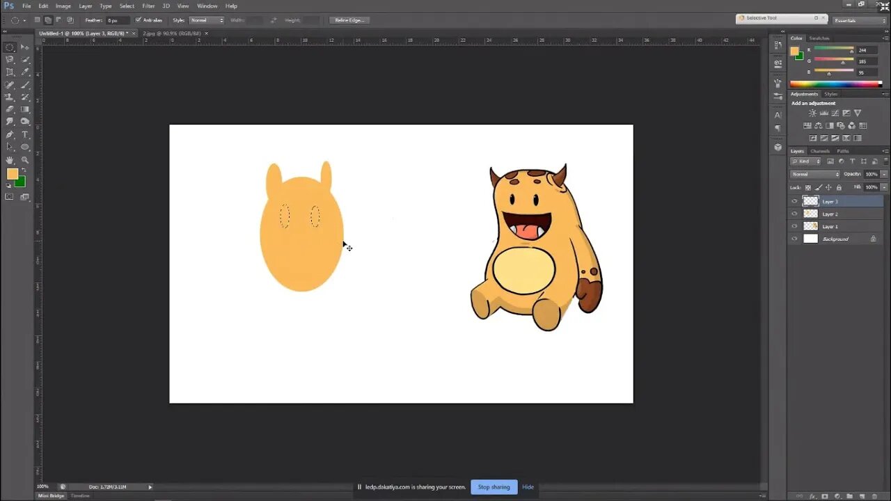Image resolution: width=891 pixels, height=501 pixels.
Task: Open status bar info arrow
Action: click(150, 486)
